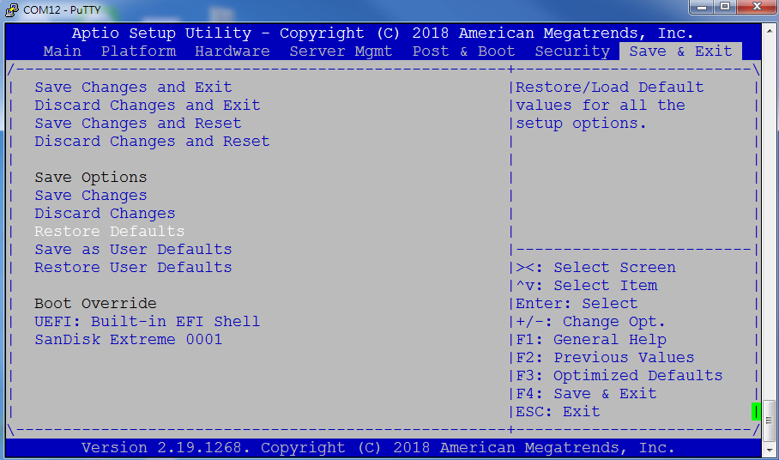
Task: Click the Discard Changes option
Action: (105, 213)
